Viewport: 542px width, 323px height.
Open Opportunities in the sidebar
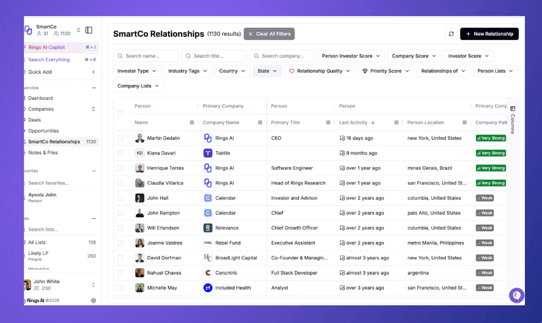(44, 131)
